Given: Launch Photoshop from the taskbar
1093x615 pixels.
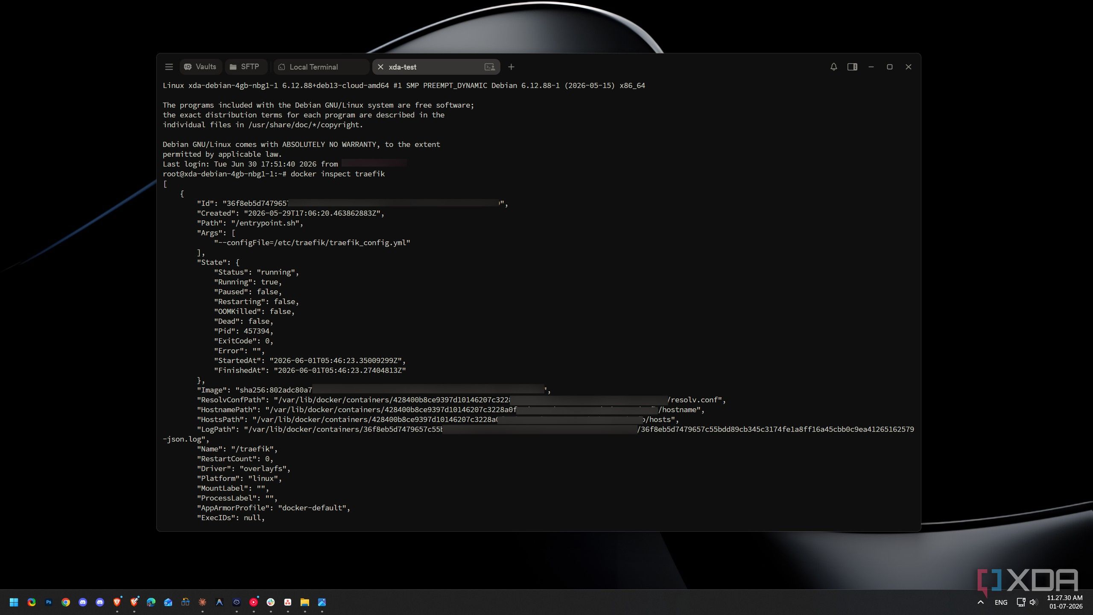Looking at the screenshot, I should (x=49, y=602).
